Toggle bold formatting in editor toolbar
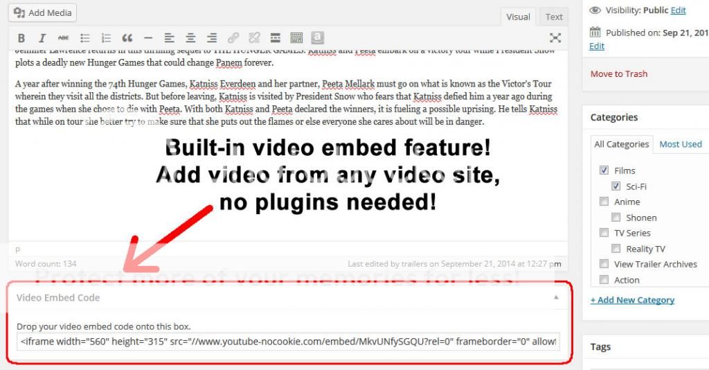This screenshot has width=709, height=370. coord(21,38)
